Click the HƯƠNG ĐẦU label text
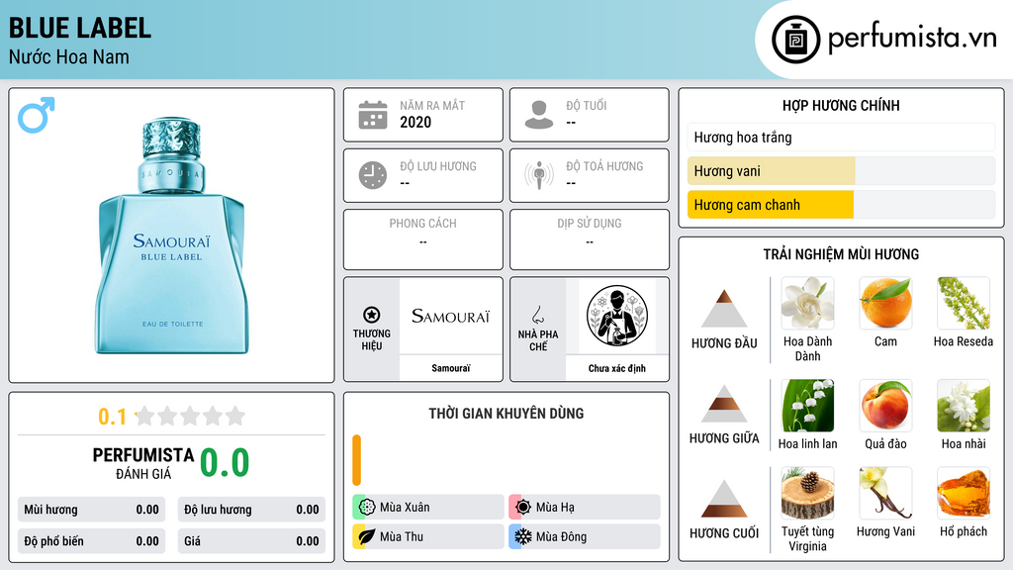 click(x=724, y=343)
